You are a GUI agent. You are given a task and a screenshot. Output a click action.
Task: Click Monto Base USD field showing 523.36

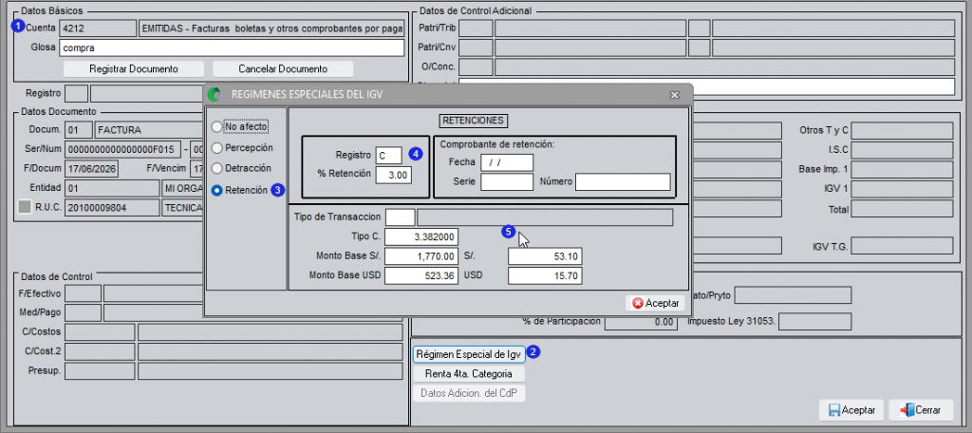pyautogui.click(x=421, y=275)
